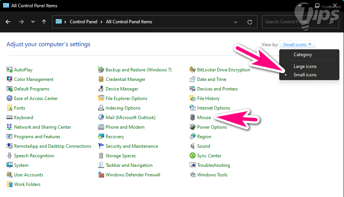Expand the View by Small icons dropdown
The height and width of the screenshot is (197, 344).
click(x=297, y=45)
